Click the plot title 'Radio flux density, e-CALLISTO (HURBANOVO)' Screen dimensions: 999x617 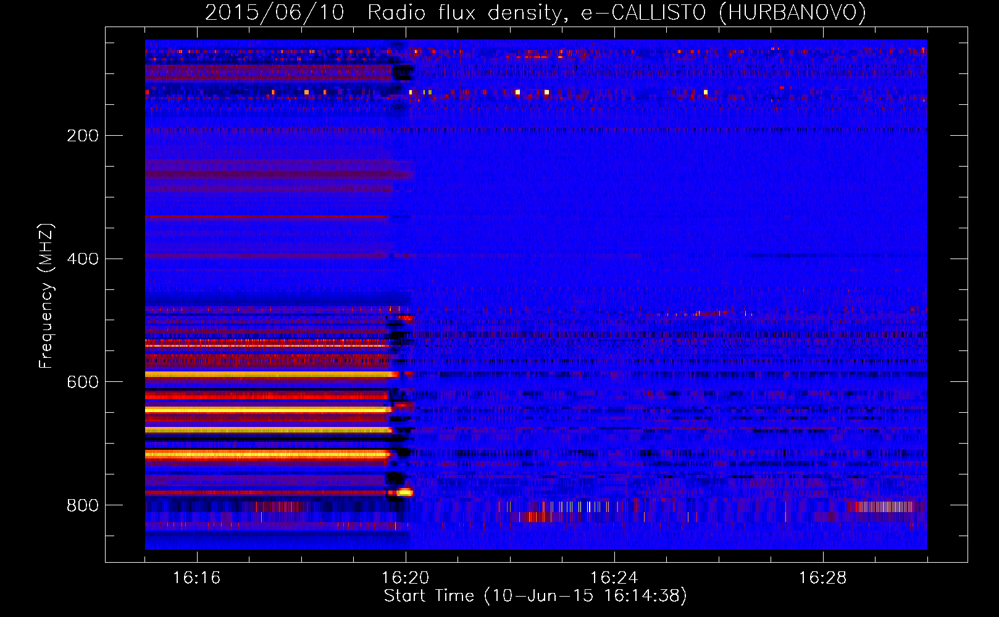pyautogui.click(x=616, y=12)
